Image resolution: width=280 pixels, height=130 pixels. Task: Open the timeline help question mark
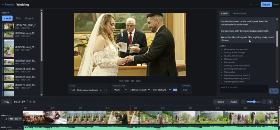tap(277, 102)
